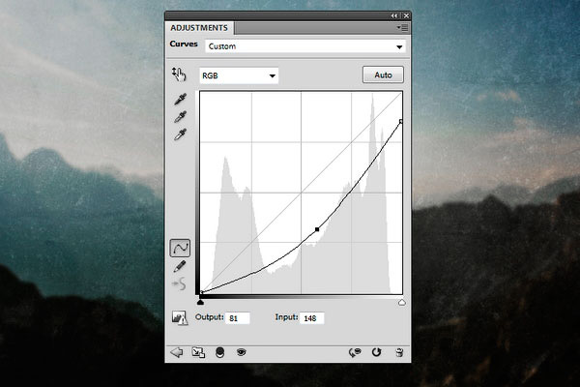Click the Curves label text
Screen dimensions: 580x387
pos(184,44)
